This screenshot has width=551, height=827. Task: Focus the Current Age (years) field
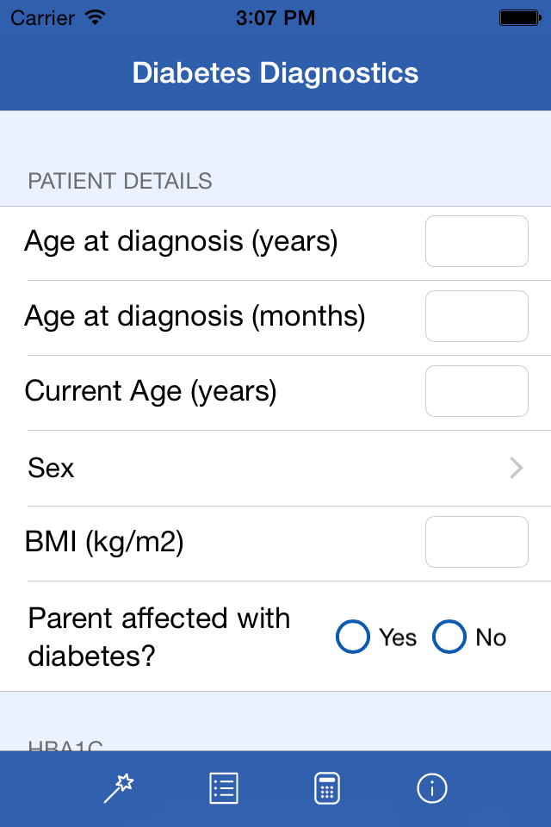point(477,391)
